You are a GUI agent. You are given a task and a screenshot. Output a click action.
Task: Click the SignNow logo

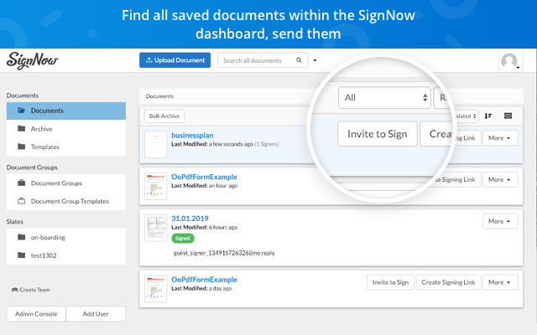32,60
